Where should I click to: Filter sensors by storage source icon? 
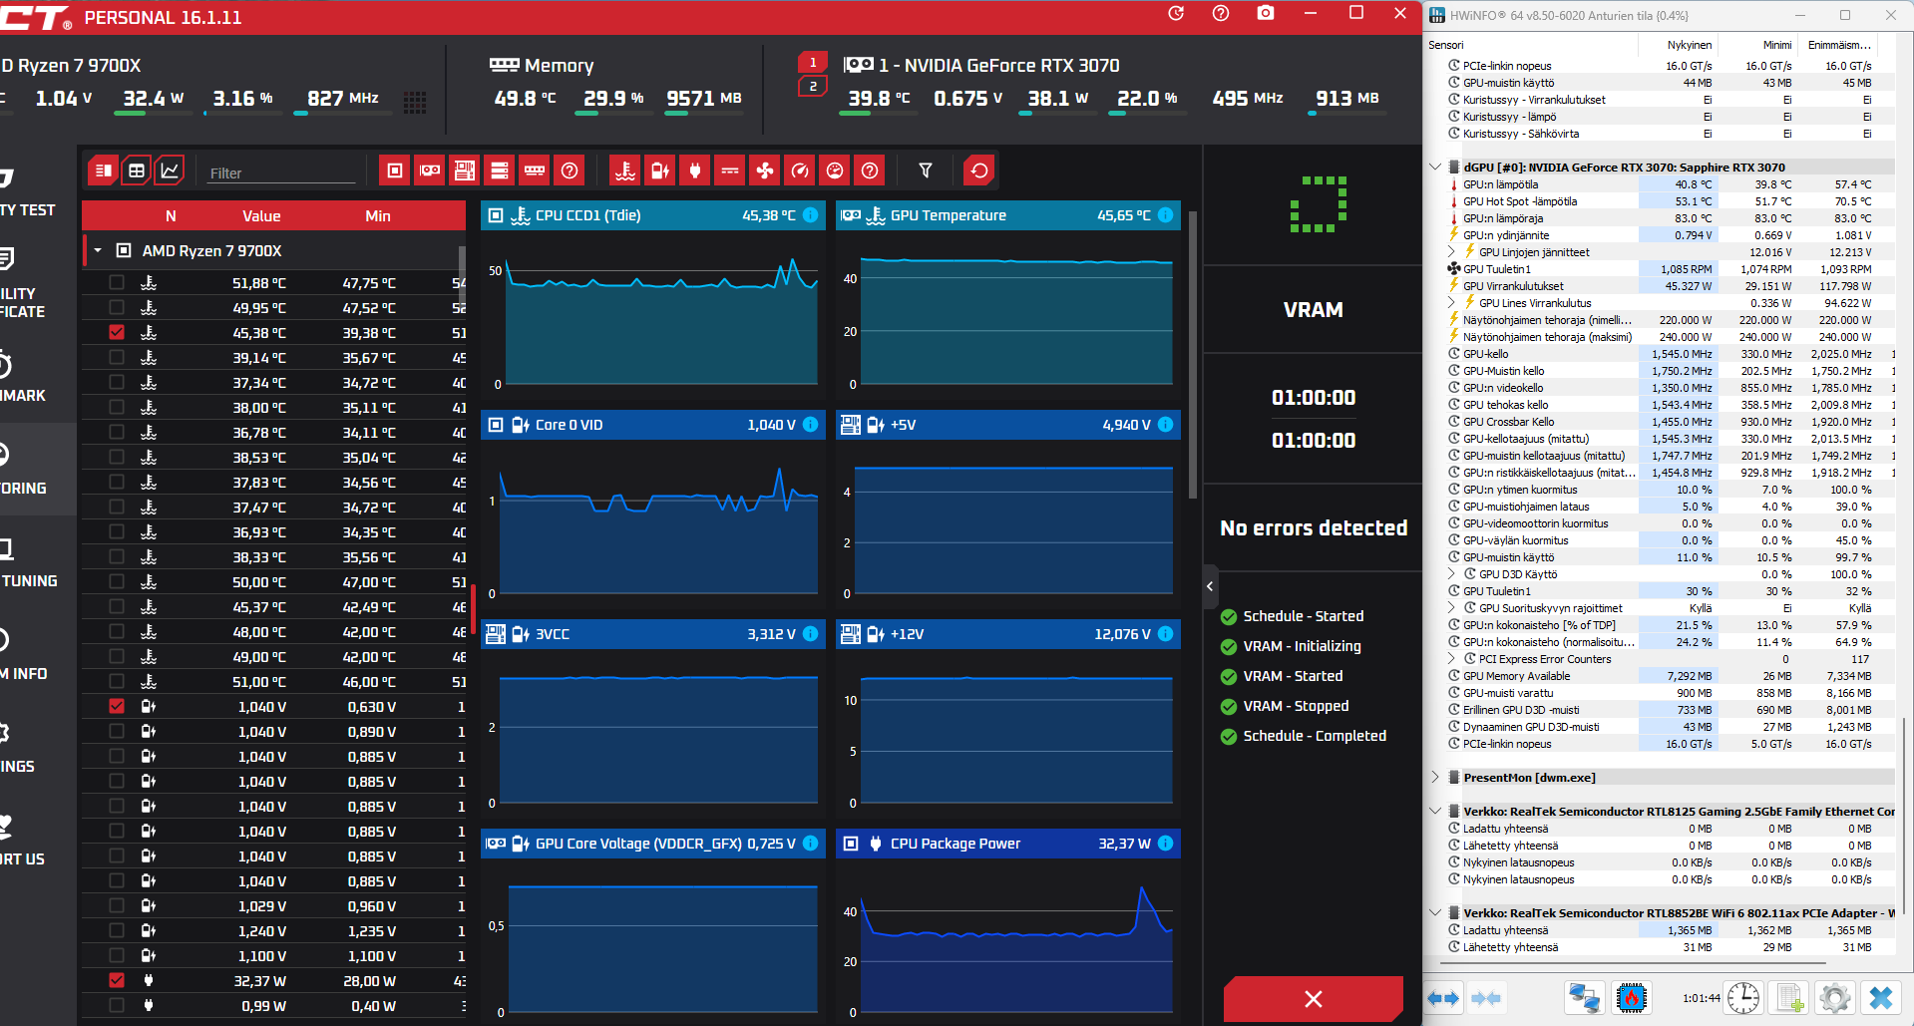click(500, 171)
